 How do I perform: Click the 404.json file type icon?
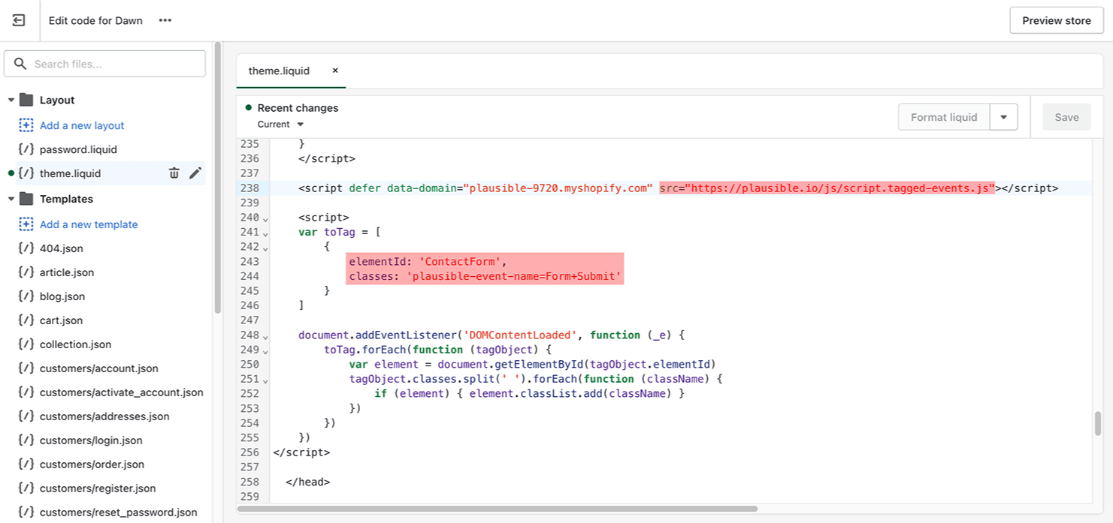(x=26, y=248)
